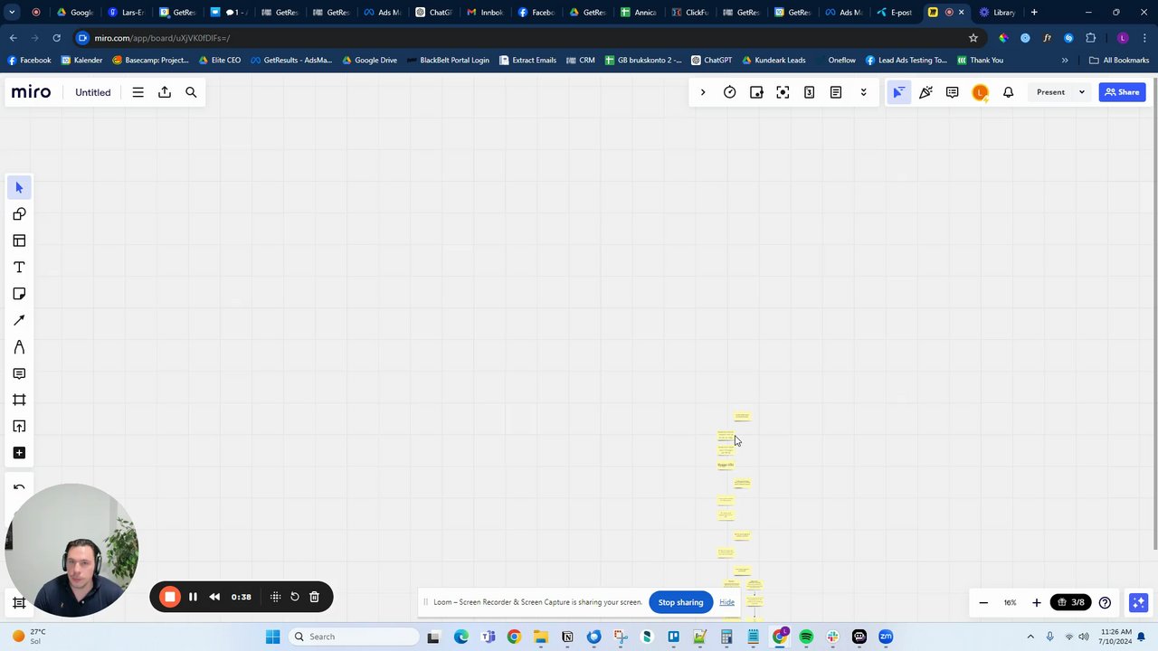The width and height of the screenshot is (1158, 651).
Task: Reload the page
Action: (x=56, y=38)
